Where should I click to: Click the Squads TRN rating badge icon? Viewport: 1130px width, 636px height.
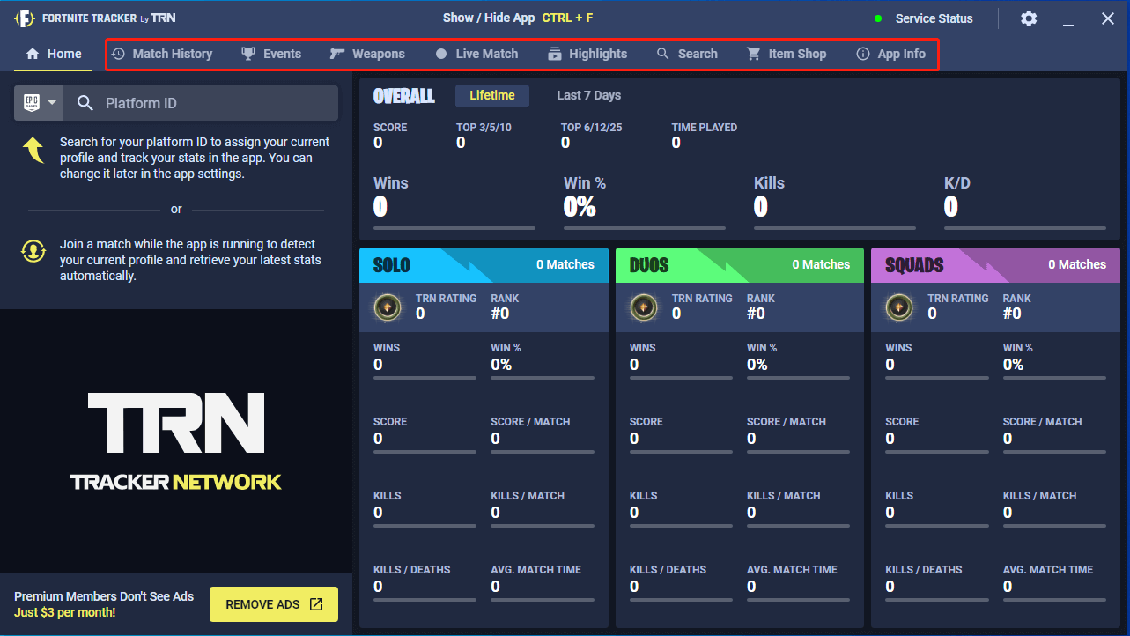[898, 307]
